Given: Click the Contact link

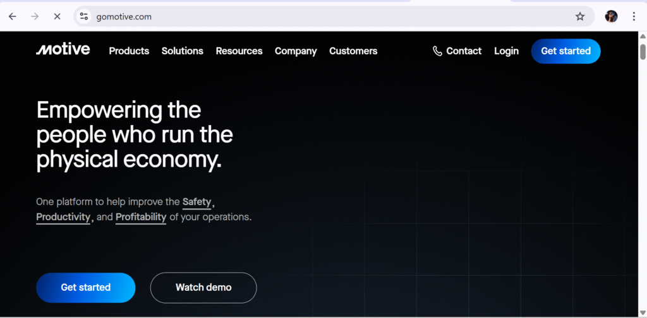Looking at the screenshot, I should pos(464,51).
